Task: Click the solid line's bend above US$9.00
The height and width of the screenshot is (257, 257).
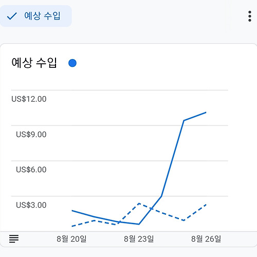Action: [x=184, y=120]
